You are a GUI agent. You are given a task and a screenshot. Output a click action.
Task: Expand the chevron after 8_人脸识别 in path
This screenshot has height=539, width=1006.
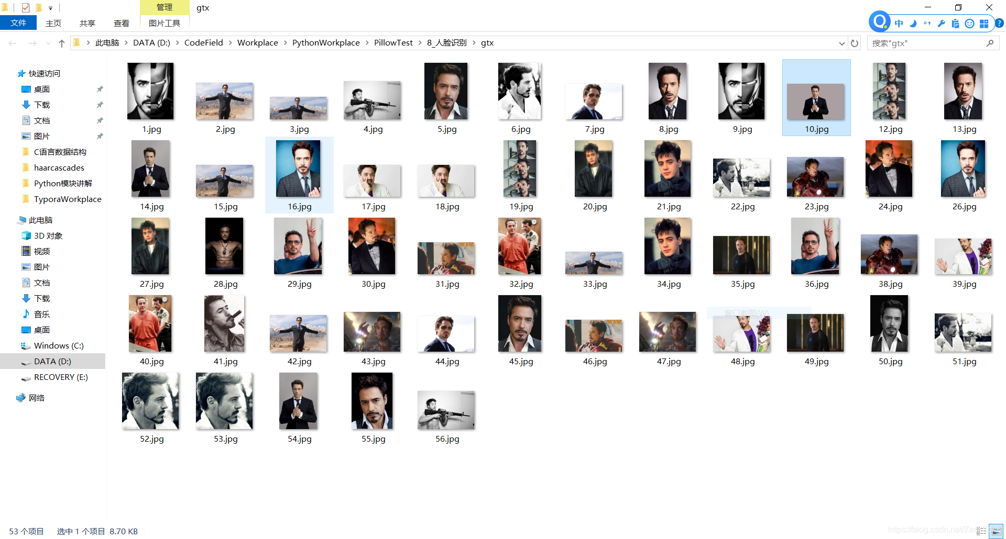pyautogui.click(x=473, y=43)
